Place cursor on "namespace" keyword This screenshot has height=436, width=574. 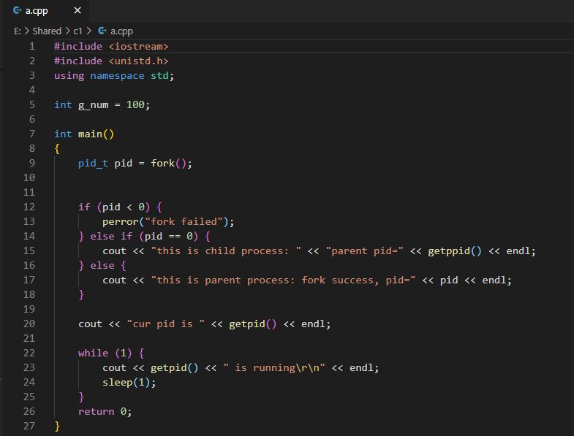click(117, 76)
